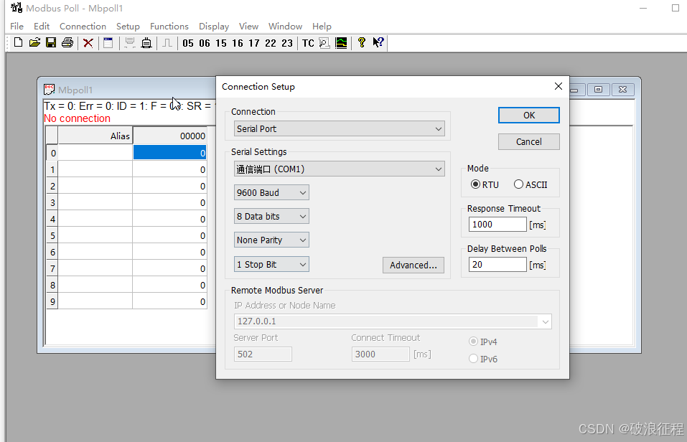Open the Connection type Serial Port dropdown

[339, 128]
